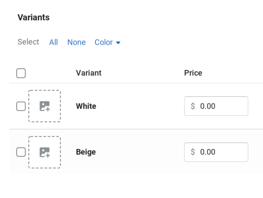Open the Color selection dropdown
The height and width of the screenshot is (198, 263).
(108, 42)
